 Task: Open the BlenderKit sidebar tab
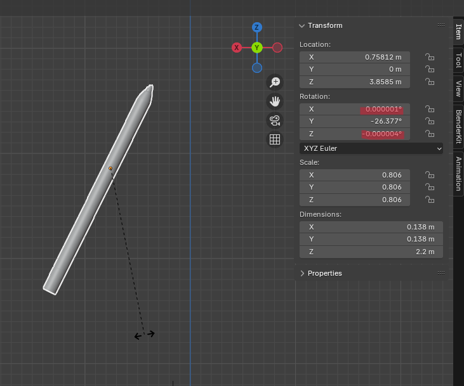pyautogui.click(x=458, y=127)
